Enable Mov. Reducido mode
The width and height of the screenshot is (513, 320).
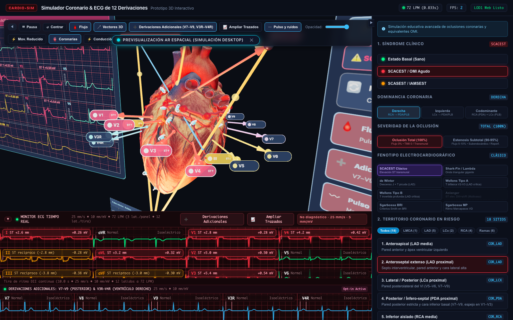[27, 39]
